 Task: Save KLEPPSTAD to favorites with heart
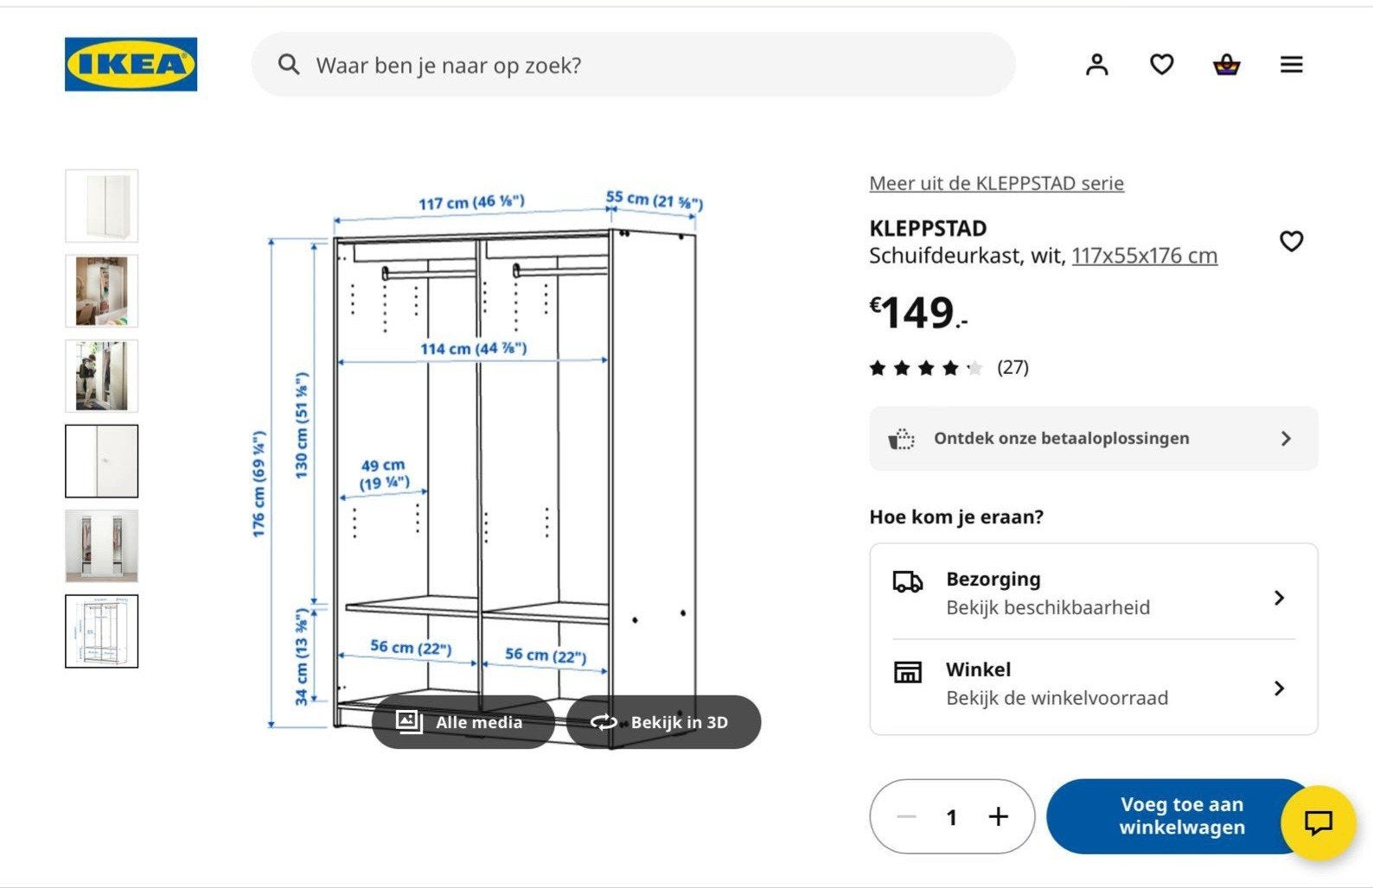pyautogui.click(x=1291, y=242)
